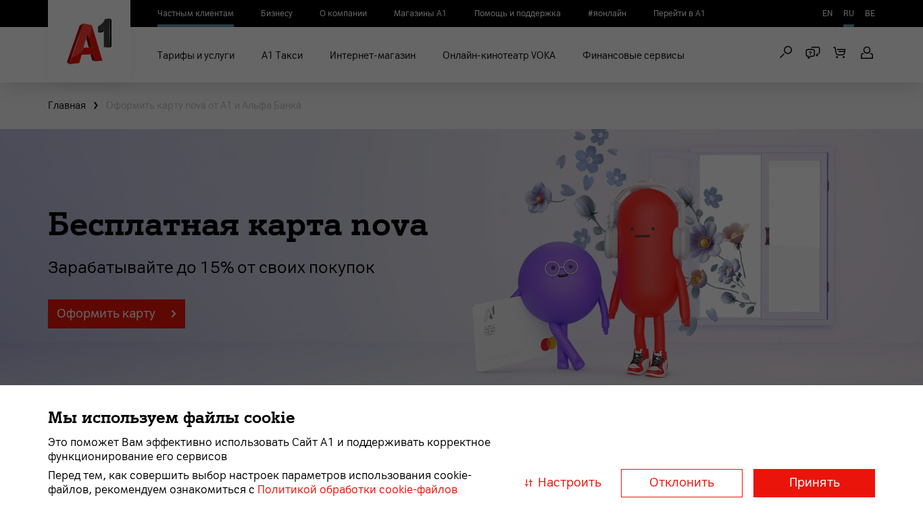
Task: Switch language to RU
Action: (x=849, y=14)
